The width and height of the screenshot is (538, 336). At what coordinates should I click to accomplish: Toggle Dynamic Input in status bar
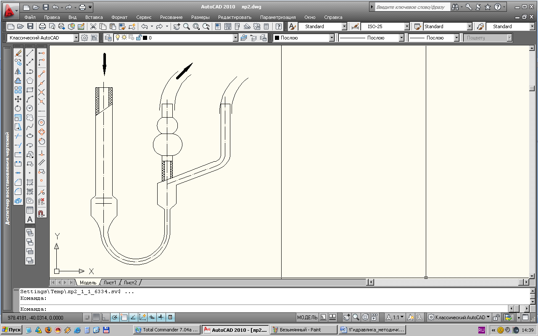click(x=152, y=317)
